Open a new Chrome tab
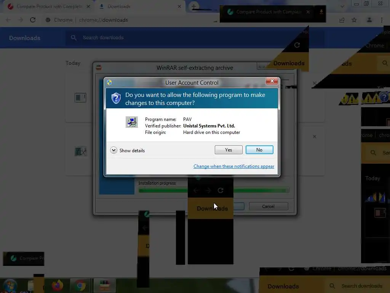 click(194, 6)
